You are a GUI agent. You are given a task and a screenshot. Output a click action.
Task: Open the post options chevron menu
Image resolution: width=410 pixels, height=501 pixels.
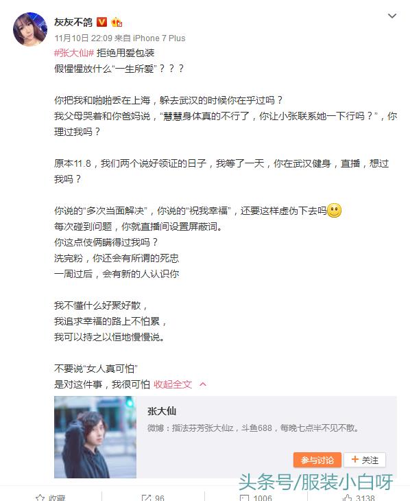pyautogui.click(x=391, y=16)
